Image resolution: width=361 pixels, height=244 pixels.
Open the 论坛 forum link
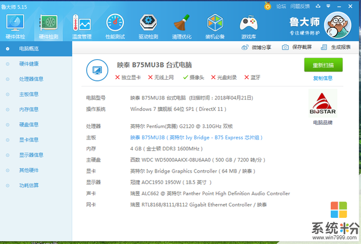click(x=281, y=6)
